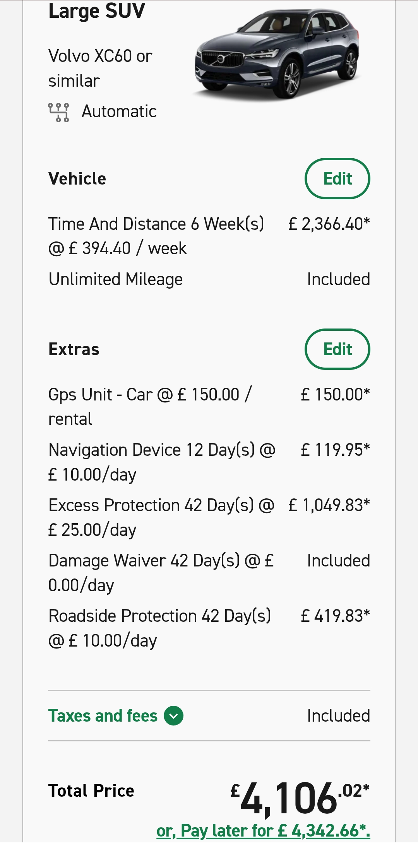
Task: Tap the Time And Distance 6 Week(s) line
Action: pyautogui.click(x=209, y=236)
